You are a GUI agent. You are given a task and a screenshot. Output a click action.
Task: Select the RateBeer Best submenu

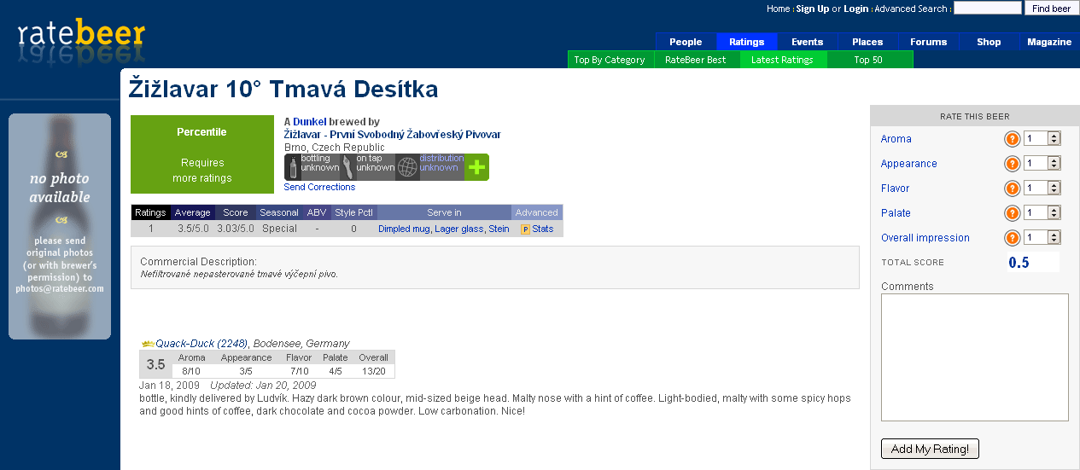click(697, 60)
